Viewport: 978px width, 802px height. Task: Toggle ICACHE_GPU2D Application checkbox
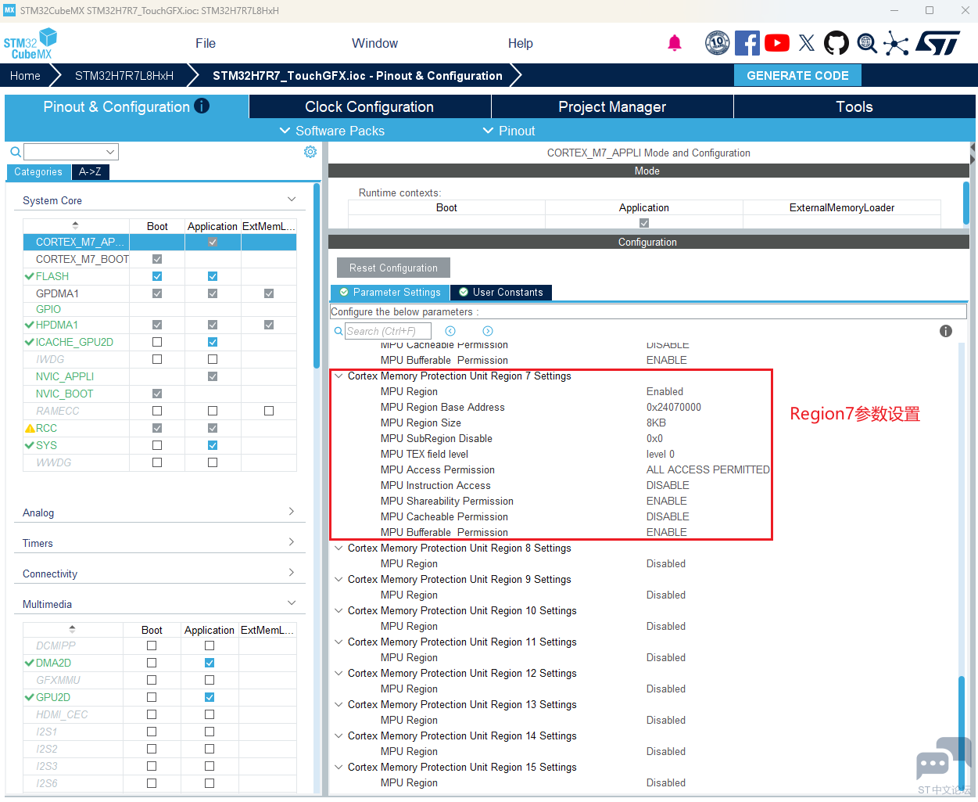click(213, 342)
